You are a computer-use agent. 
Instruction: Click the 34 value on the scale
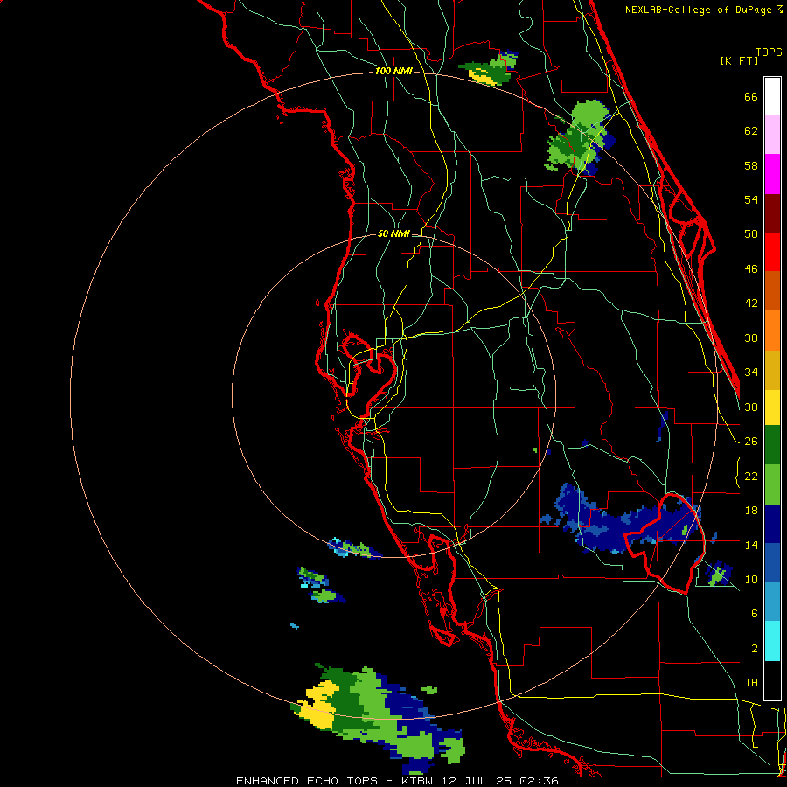(x=751, y=373)
